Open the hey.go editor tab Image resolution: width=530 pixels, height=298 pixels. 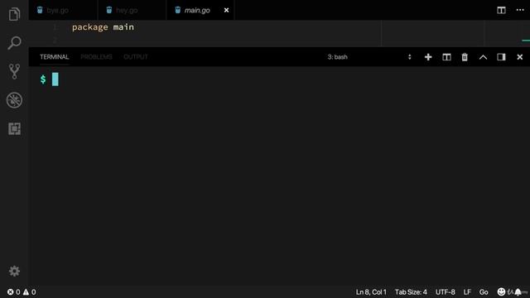point(132,10)
